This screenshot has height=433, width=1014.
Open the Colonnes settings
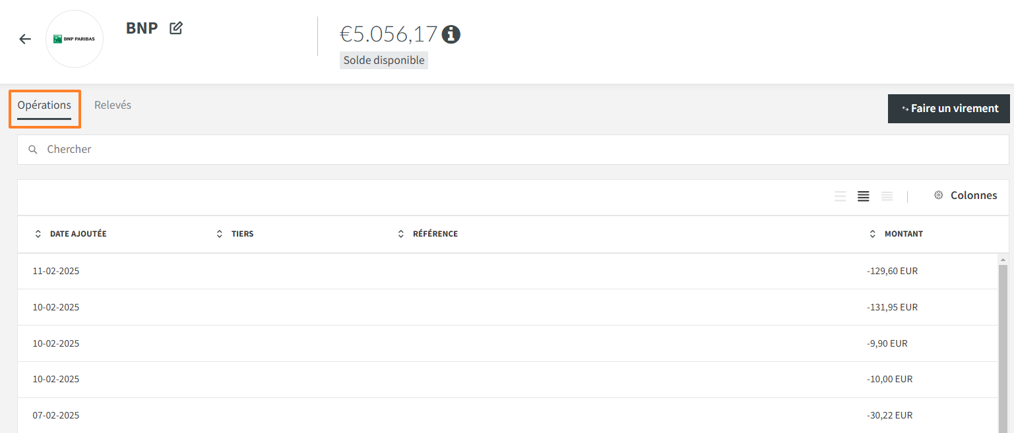[966, 196]
